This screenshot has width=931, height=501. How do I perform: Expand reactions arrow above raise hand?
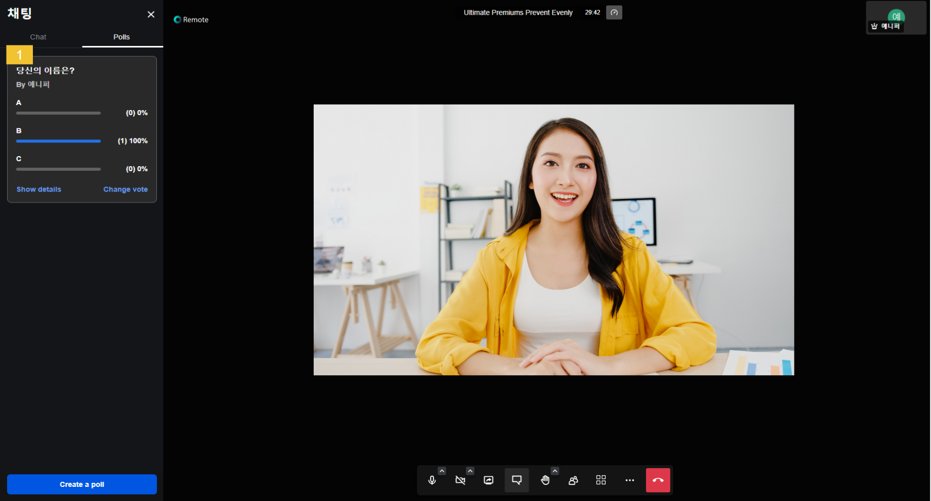click(555, 471)
